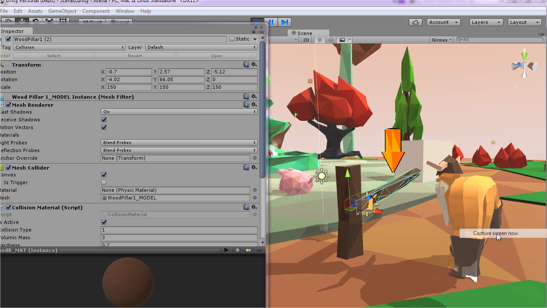The width and height of the screenshot is (547, 308).
Task: Select the Rect transform tool
Action: click(x=63, y=20)
